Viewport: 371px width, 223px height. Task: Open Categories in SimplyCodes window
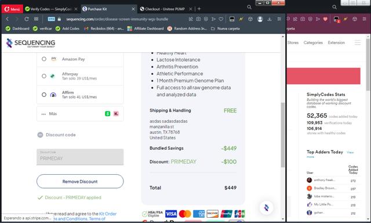click(x=313, y=42)
